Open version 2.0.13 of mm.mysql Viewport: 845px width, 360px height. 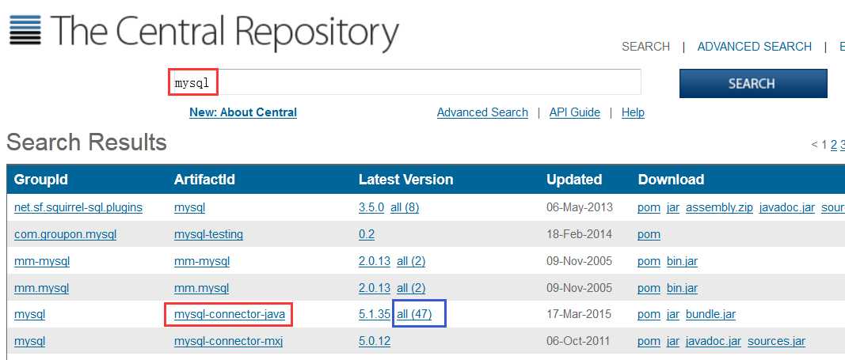point(375,288)
